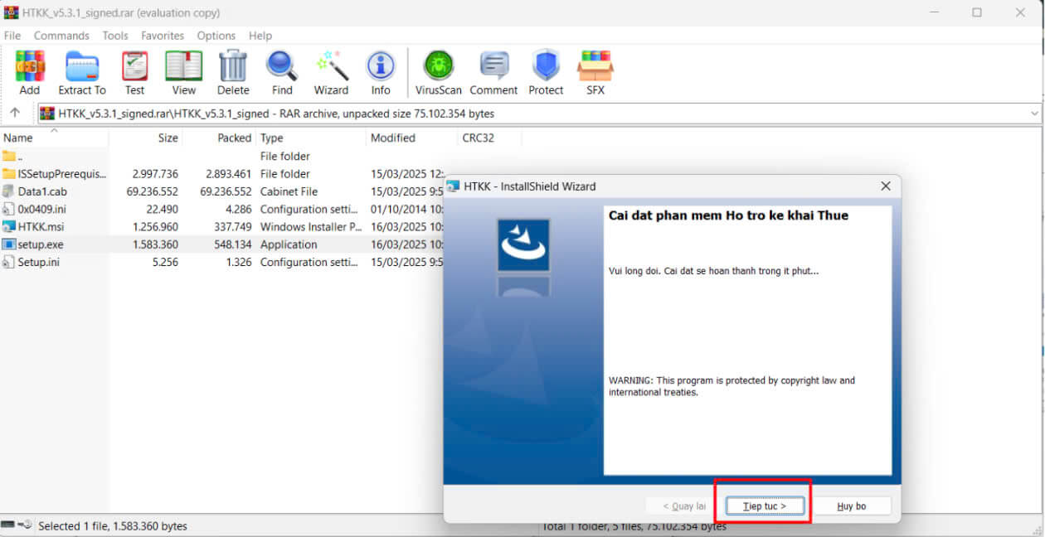The image size is (1045, 537).
Task: Select the Data1.cab file name
Action: [42, 191]
